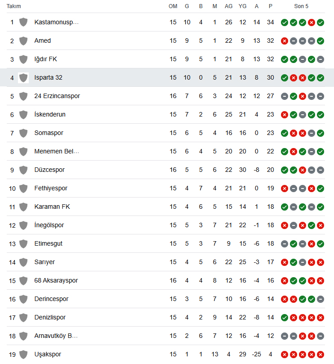This screenshot has width=334, height=364.
Task: Click the red loss icon in Kastamonuspor's last five
Action: coord(311,22)
